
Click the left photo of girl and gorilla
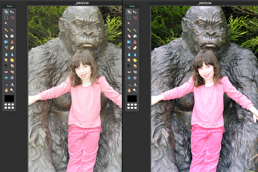click(75, 89)
